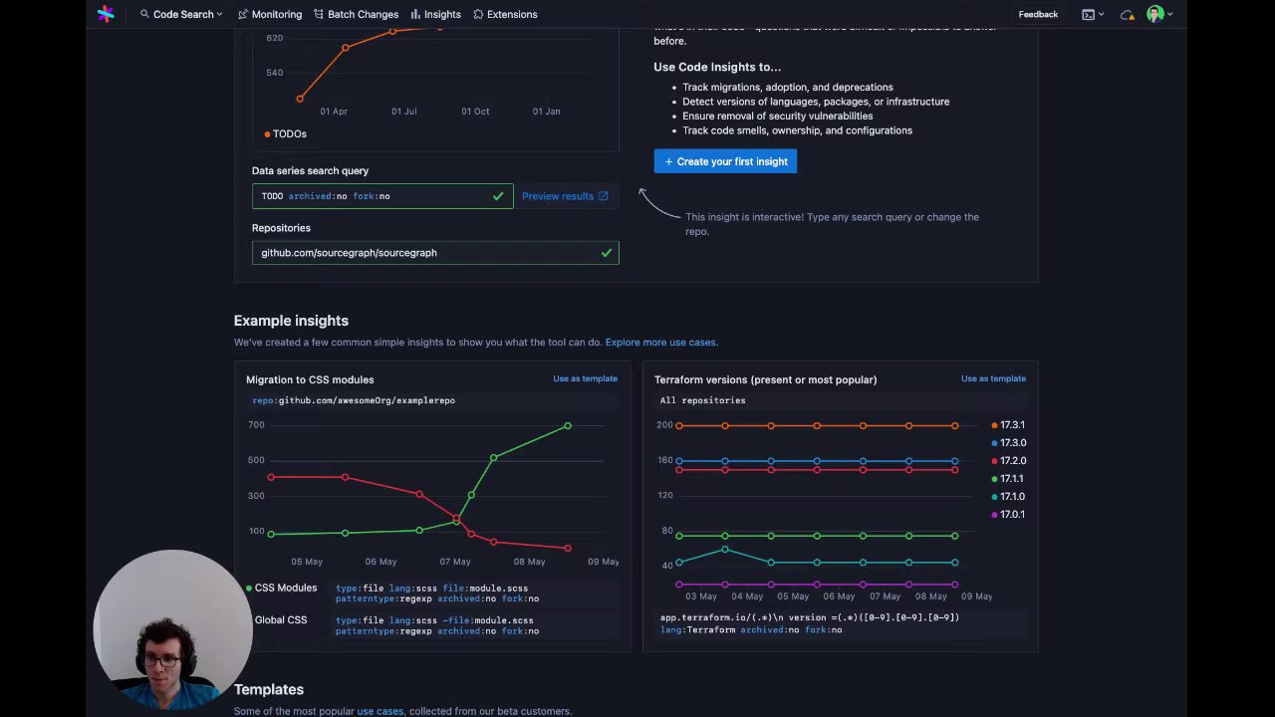Screen dimensions: 1275x717
Task: Go to the Extensions navigation item
Action: [505, 14]
